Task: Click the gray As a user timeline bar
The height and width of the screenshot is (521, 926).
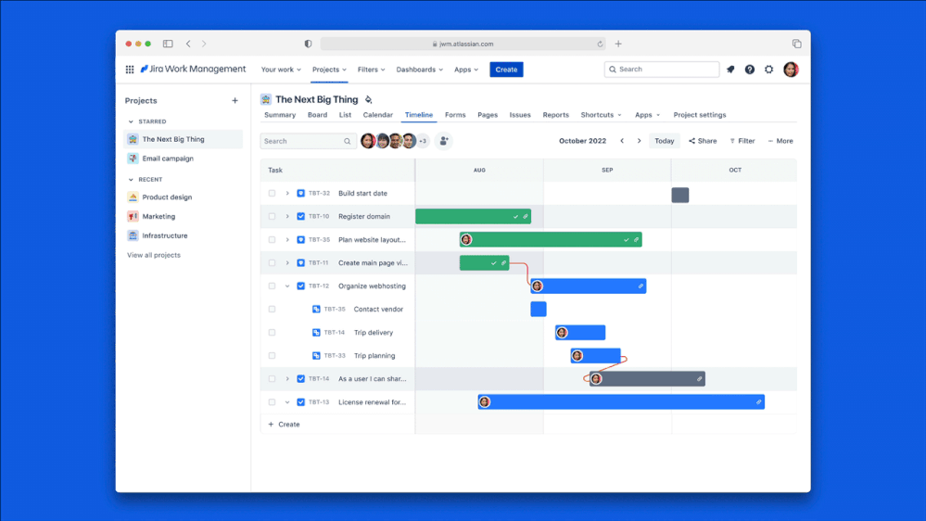Action: click(x=647, y=378)
